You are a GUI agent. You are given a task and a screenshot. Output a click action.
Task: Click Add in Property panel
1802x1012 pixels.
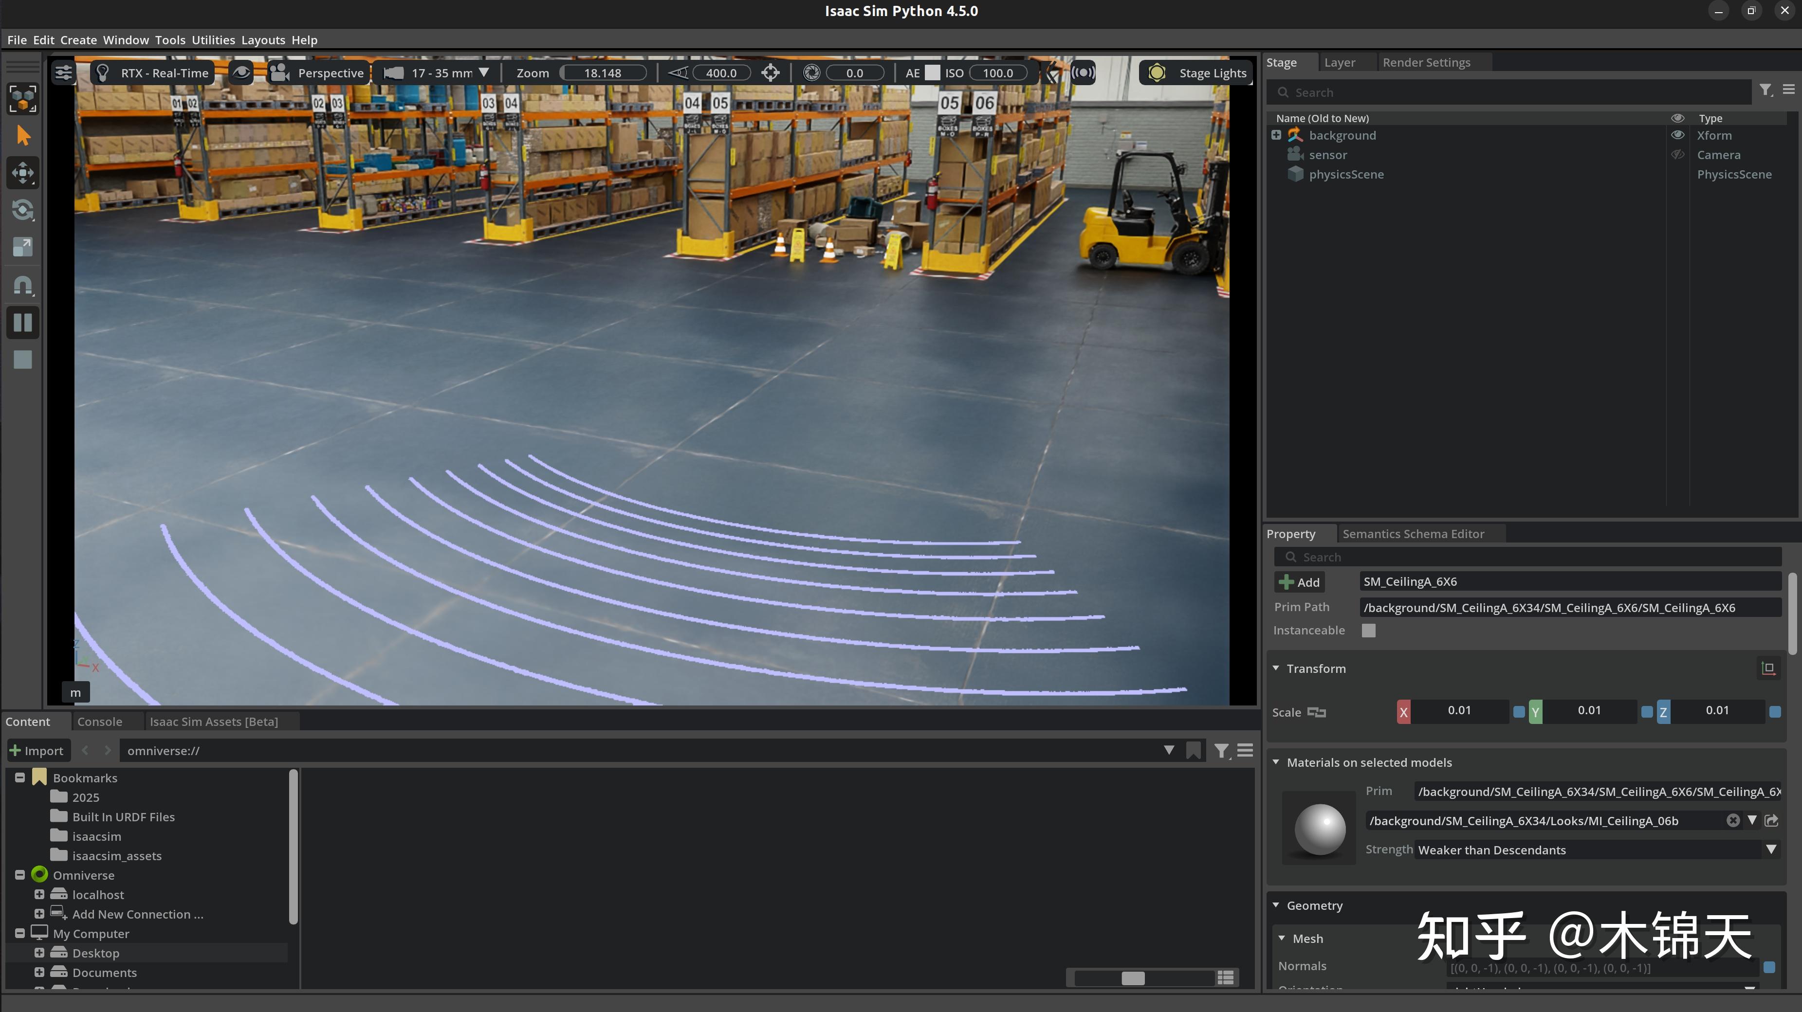pyautogui.click(x=1299, y=582)
